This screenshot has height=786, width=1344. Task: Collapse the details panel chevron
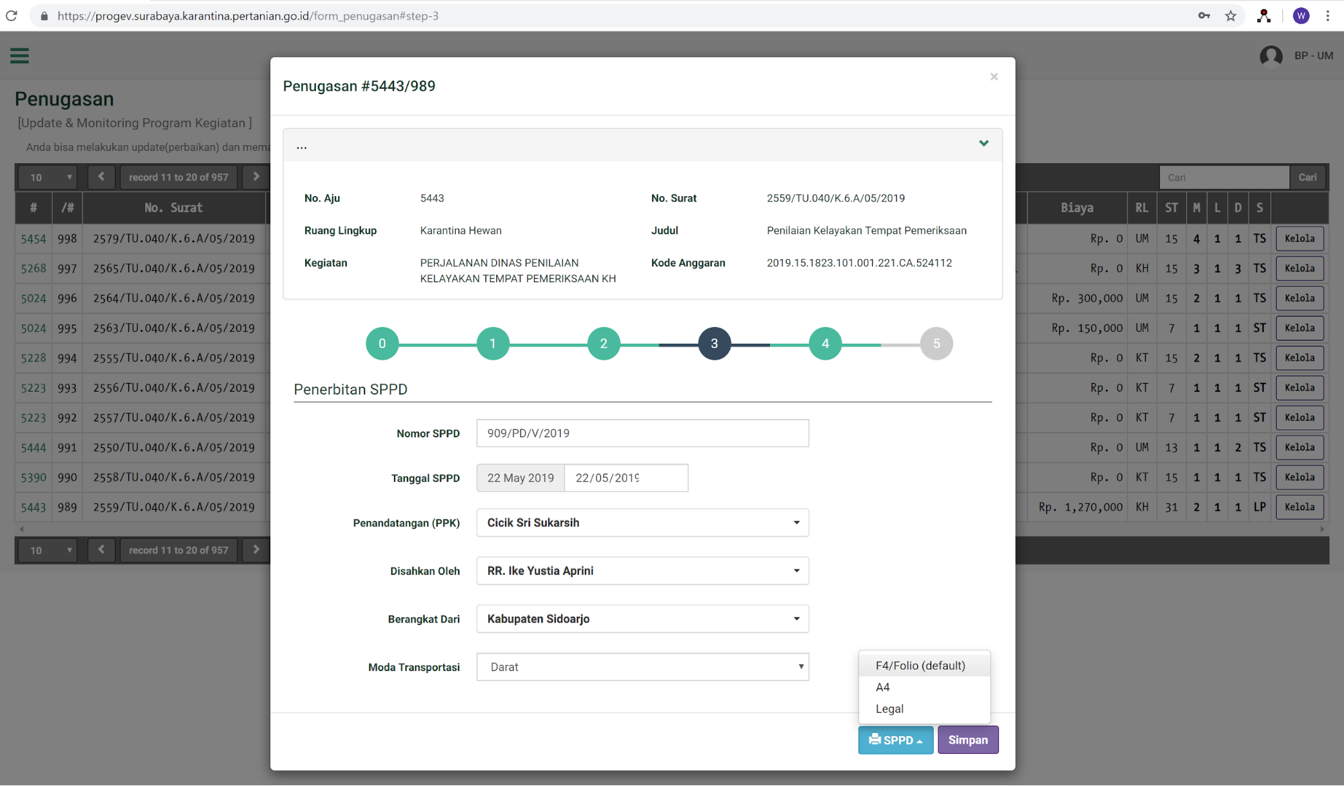coord(984,143)
